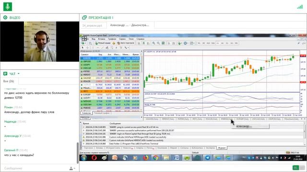Zoom out the chart with magnifier minus
307x172 pixels.
[x=158, y=43]
